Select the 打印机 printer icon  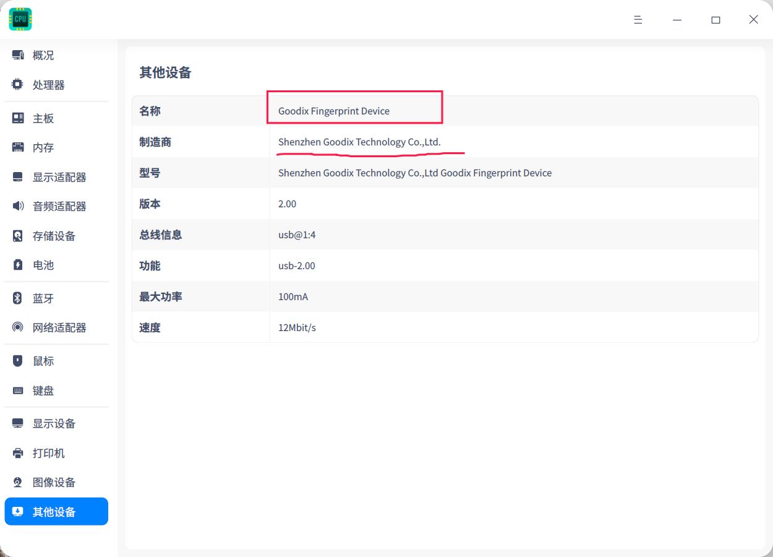point(18,453)
